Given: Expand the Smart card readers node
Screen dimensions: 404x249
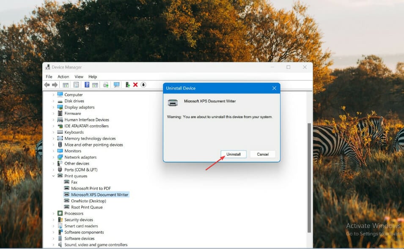Looking at the screenshot, I should (53, 226).
